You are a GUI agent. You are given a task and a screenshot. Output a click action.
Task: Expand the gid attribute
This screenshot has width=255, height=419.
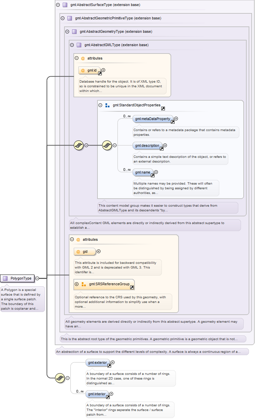click(x=98, y=251)
